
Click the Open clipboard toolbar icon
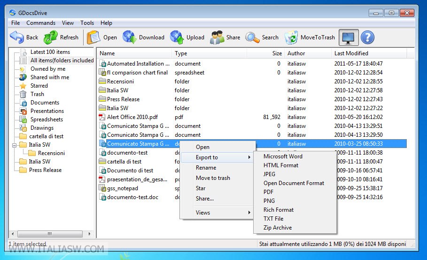(93, 37)
